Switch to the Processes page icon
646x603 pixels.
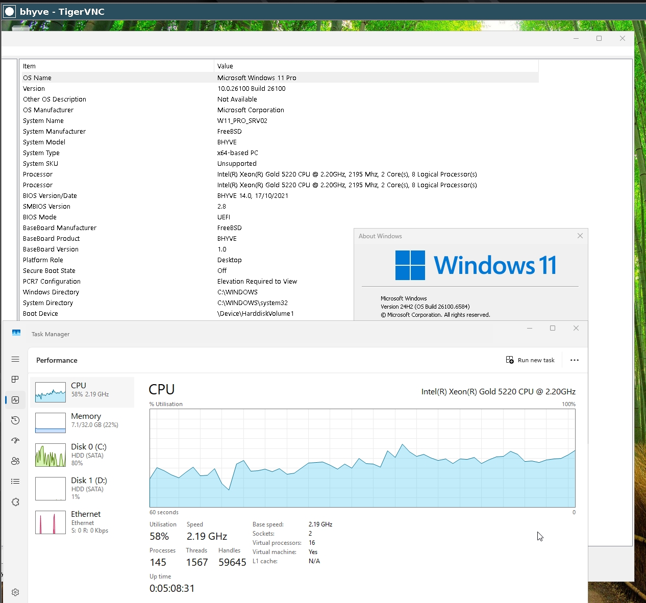point(15,379)
